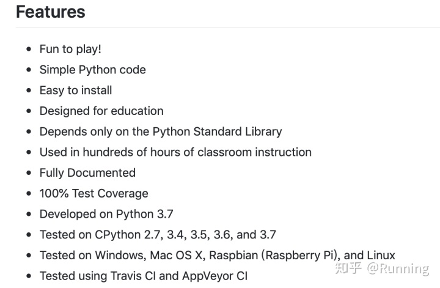Screen dimensions: 440x288
Task: Click the "100% Test Coverage" text
Action: pyautogui.click(x=94, y=193)
